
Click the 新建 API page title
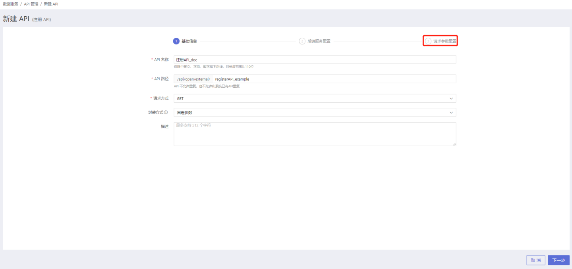click(x=16, y=19)
